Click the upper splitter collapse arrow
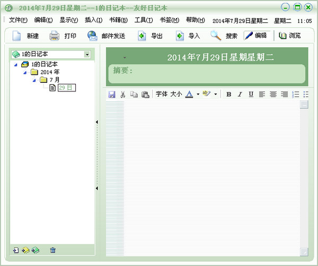 [97, 122]
